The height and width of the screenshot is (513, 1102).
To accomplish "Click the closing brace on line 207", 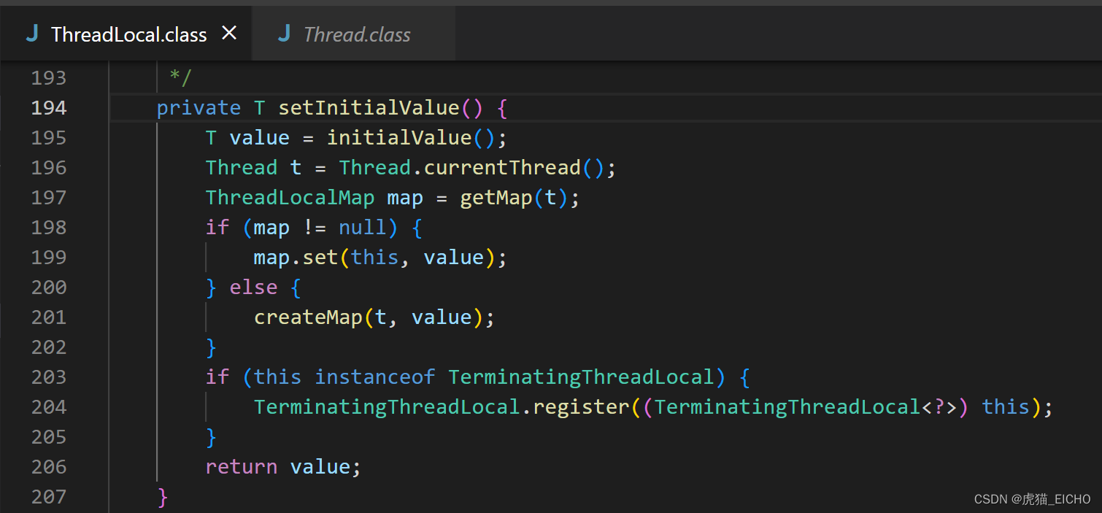I will coord(163,497).
